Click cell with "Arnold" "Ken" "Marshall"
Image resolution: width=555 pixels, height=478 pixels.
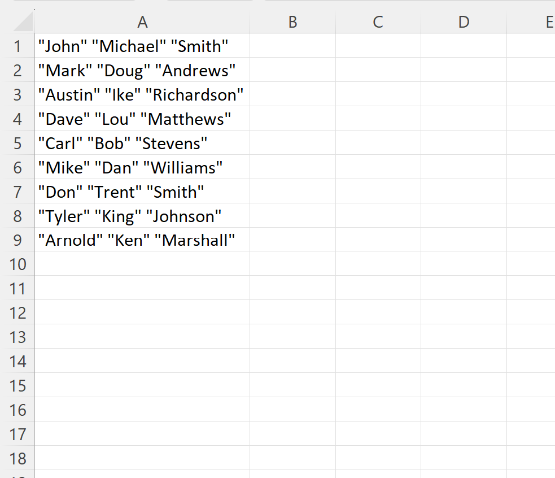[x=142, y=240]
